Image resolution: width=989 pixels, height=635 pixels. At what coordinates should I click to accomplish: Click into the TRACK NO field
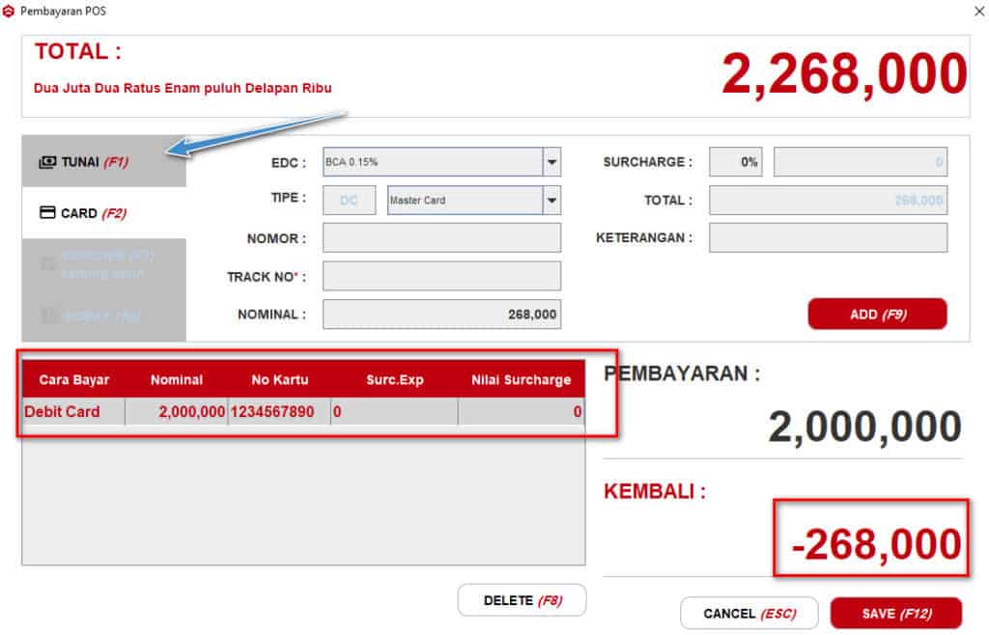(x=441, y=276)
